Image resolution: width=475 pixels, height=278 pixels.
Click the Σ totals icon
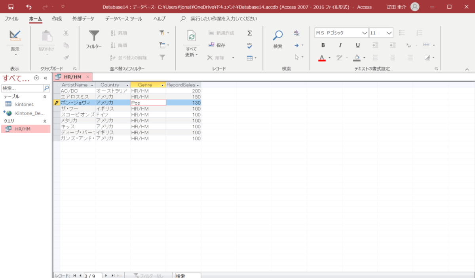pyautogui.click(x=249, y=33)
